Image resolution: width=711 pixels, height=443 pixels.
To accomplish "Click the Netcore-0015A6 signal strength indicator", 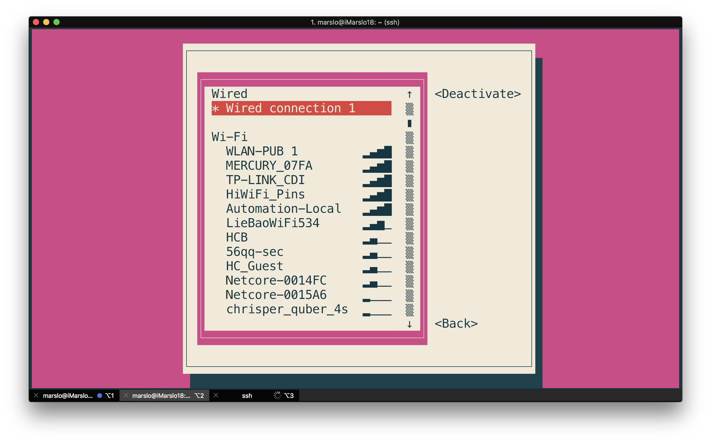I will click(x=377, y=300).
